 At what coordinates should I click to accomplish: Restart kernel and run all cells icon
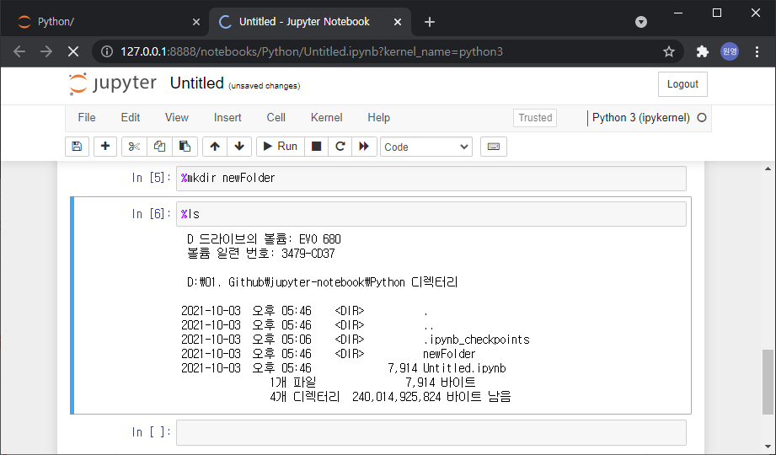click(364, 147)
